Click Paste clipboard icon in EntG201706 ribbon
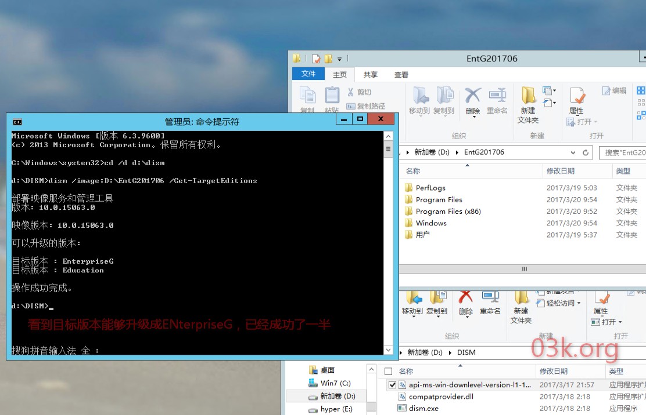Screen dimensions: 646x415 pos(332,95)
